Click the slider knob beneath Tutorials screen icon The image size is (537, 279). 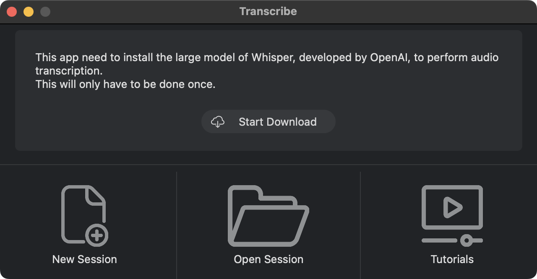[x=466, y=240]
